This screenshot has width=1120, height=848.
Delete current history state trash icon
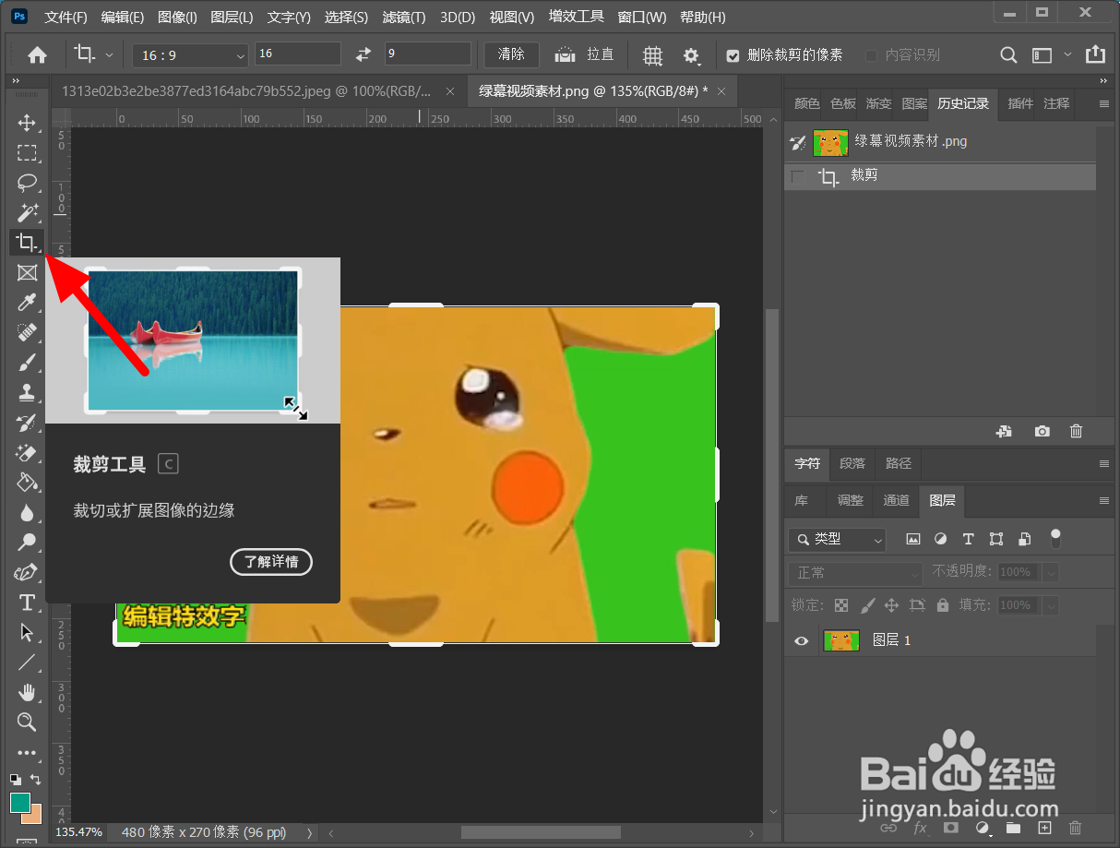[x=1076, y=431]
